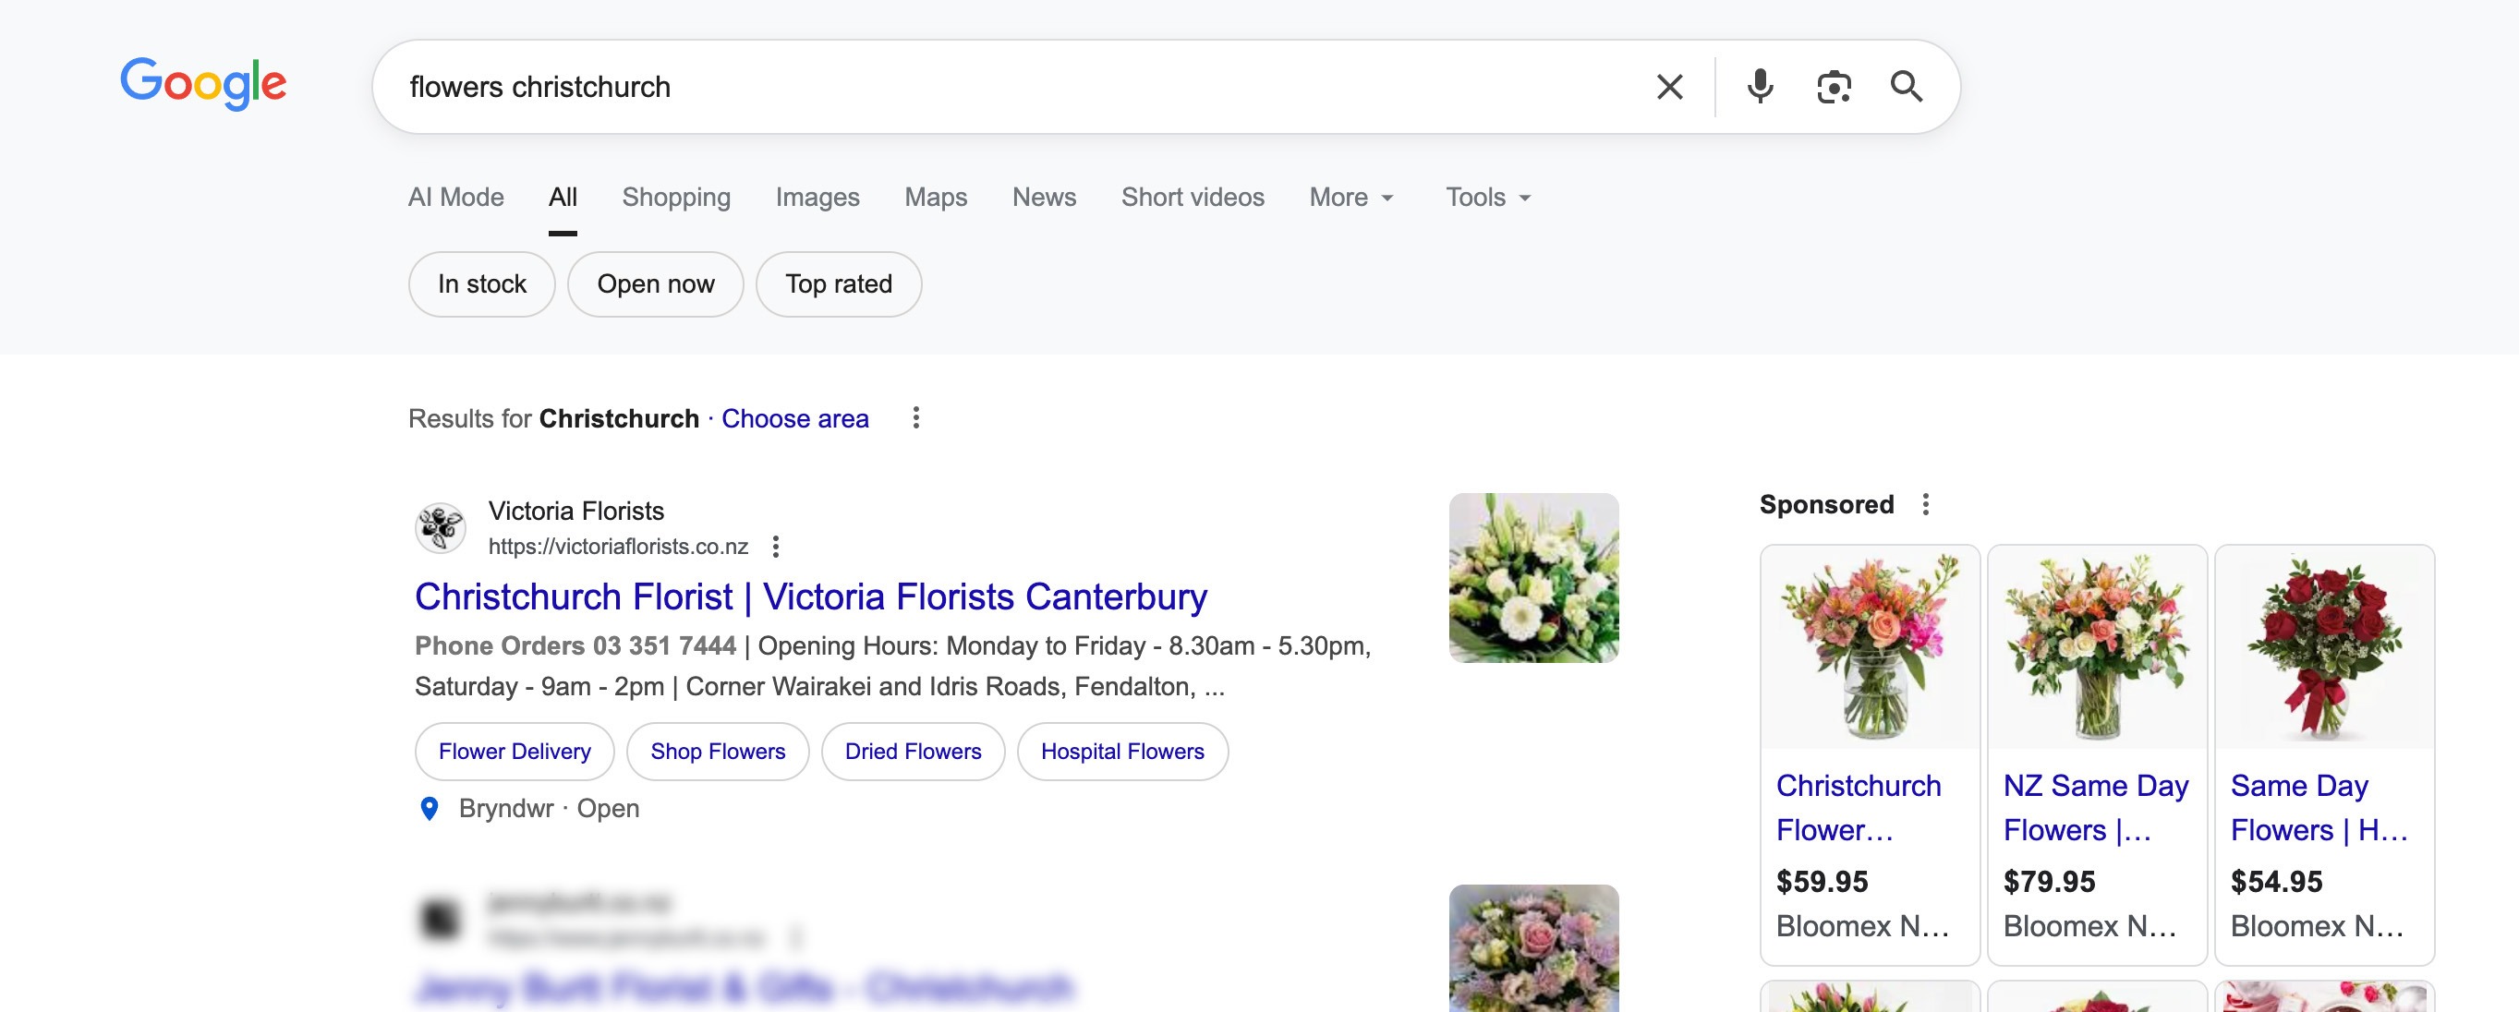This screenshot has height=1012, width=2519.
Task: Click the red roses bouquet sponsored thumbnail
Action: (2323, 647)
